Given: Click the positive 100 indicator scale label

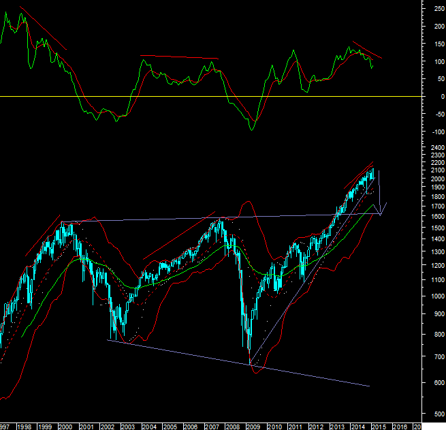Looking at the screenshot, I should (x=439, y=61).
